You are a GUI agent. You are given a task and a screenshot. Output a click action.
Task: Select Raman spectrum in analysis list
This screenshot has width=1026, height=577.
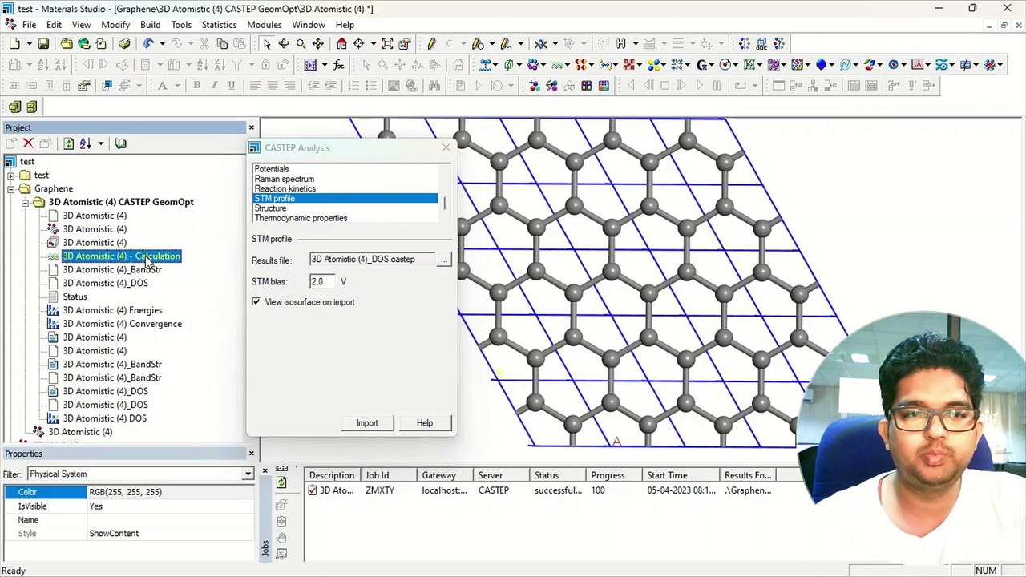pos(285,180)
